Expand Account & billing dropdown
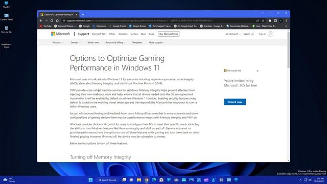Image resolution: width=327 pixels, height=184 pixels. pyautogui.click(x=115, y=42)
